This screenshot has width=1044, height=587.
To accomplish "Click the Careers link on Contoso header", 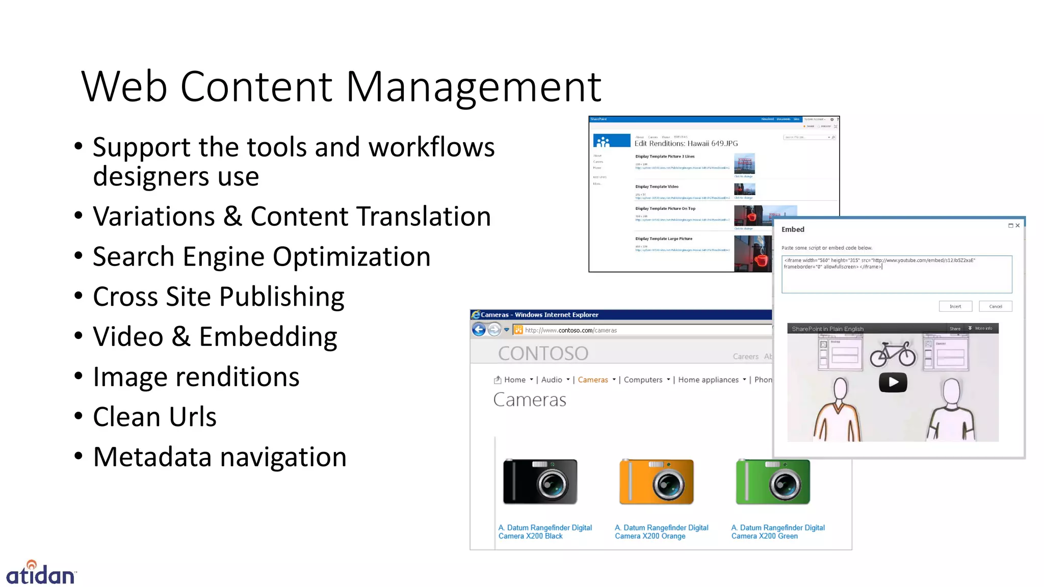I will [746, 357].
